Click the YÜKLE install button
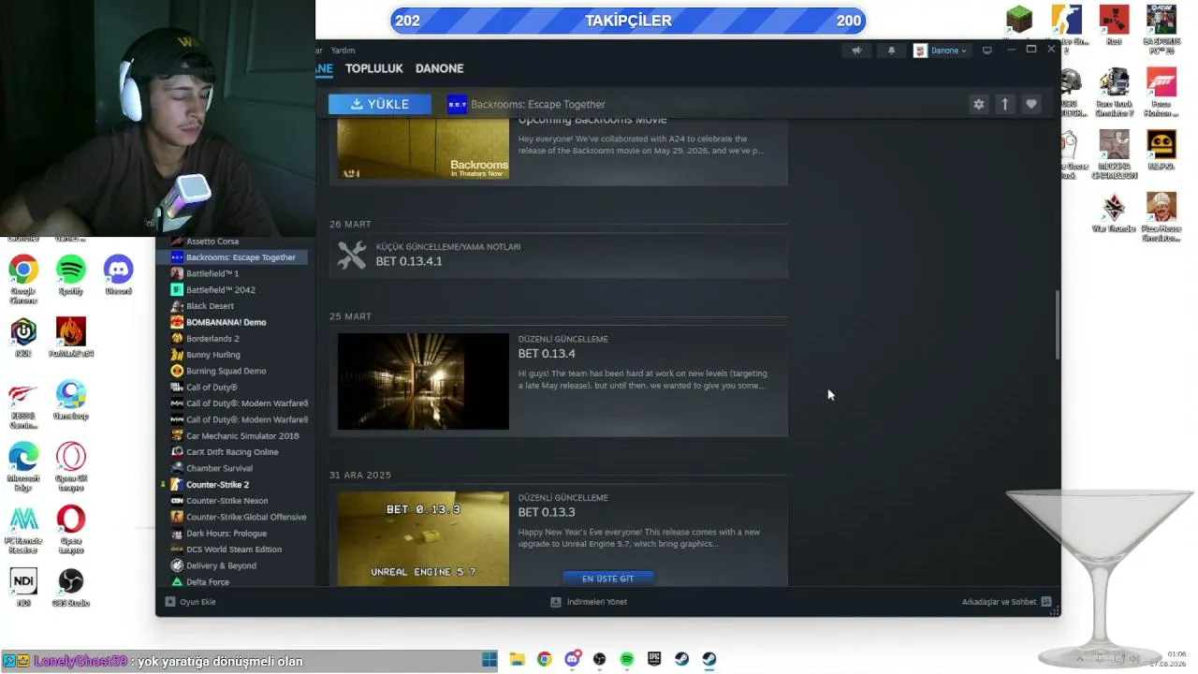 coord(380,104)
